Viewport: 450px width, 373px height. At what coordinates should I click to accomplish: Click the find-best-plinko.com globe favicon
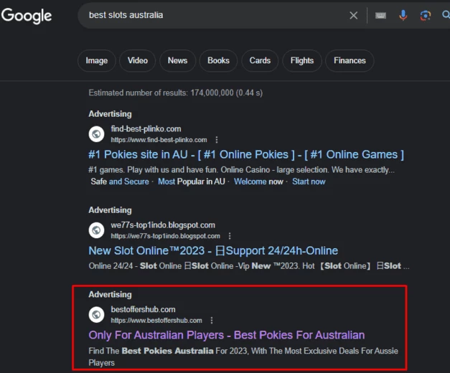(x=96, y=134)
